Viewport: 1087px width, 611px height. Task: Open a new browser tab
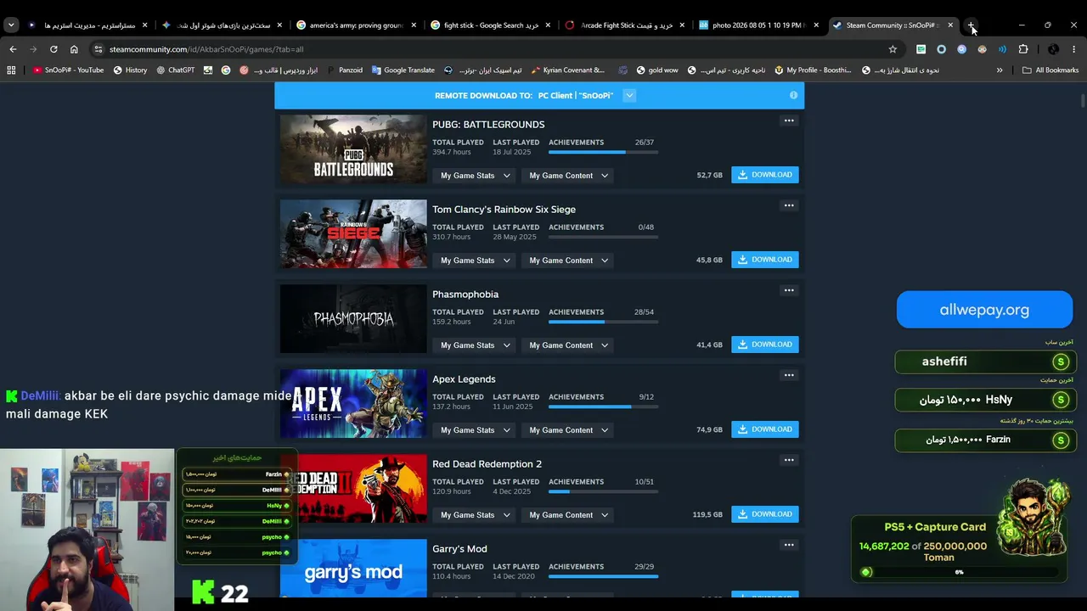coord(972,25)
